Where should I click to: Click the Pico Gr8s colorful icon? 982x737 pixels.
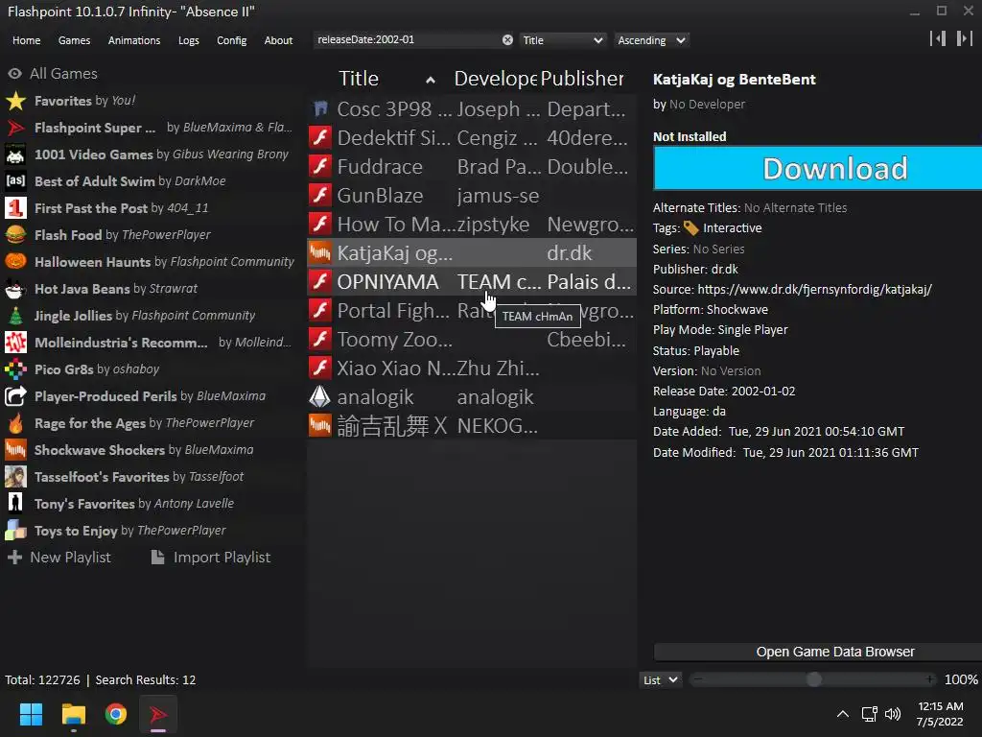pos(15,369)
